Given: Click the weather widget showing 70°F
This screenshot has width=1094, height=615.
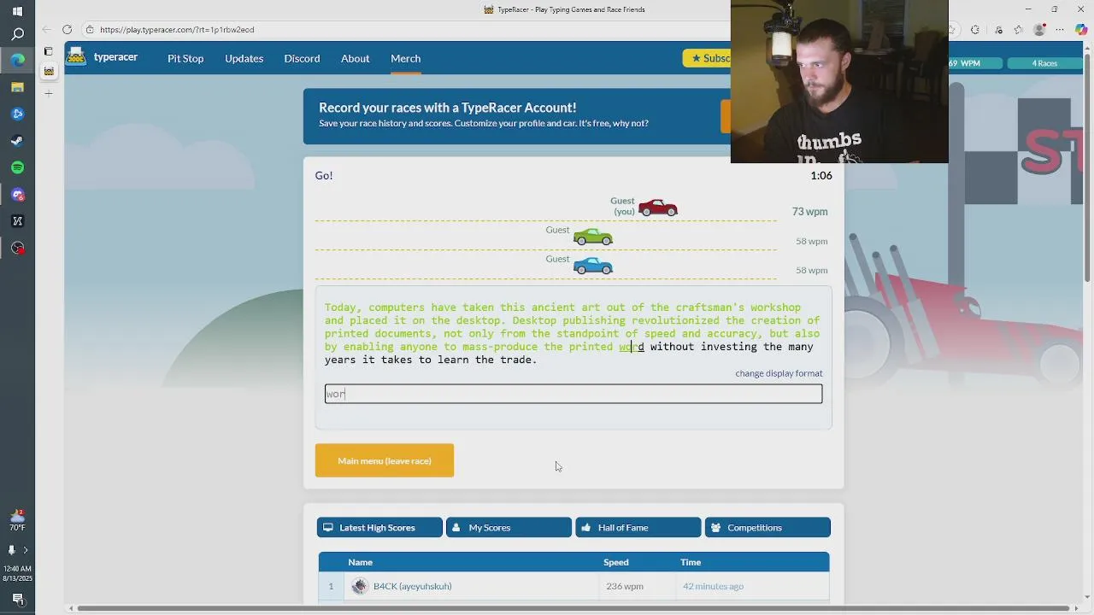Looking at the screenshot, I should pos(17,520).
